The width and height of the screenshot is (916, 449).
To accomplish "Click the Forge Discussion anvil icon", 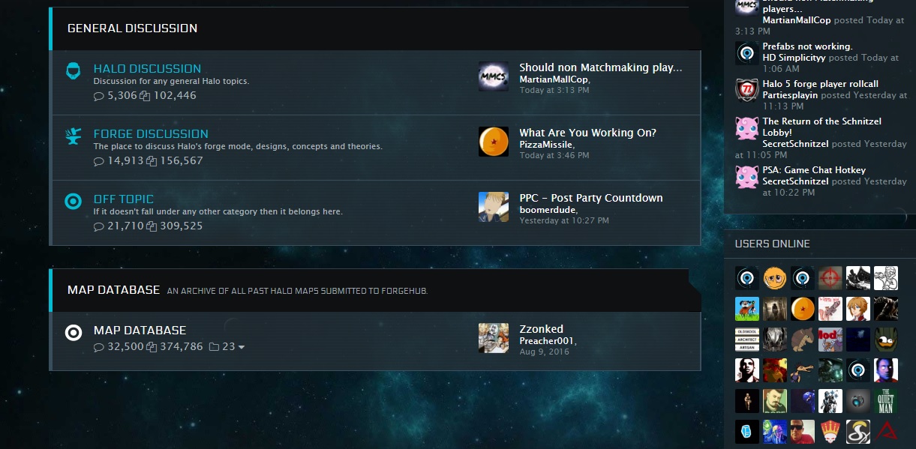I will 74,136.
